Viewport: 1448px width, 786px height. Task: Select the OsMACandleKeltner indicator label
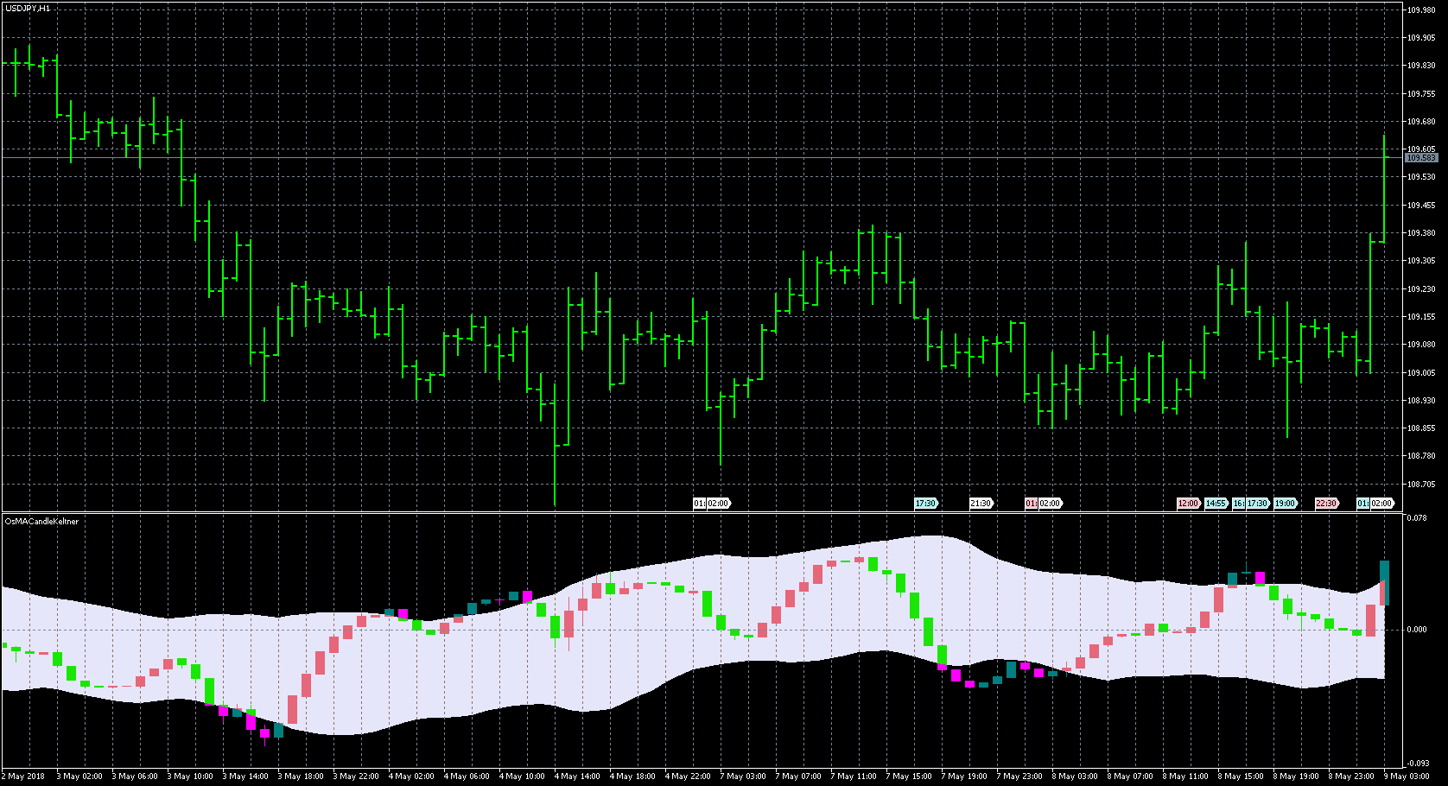tap(41, 522)
